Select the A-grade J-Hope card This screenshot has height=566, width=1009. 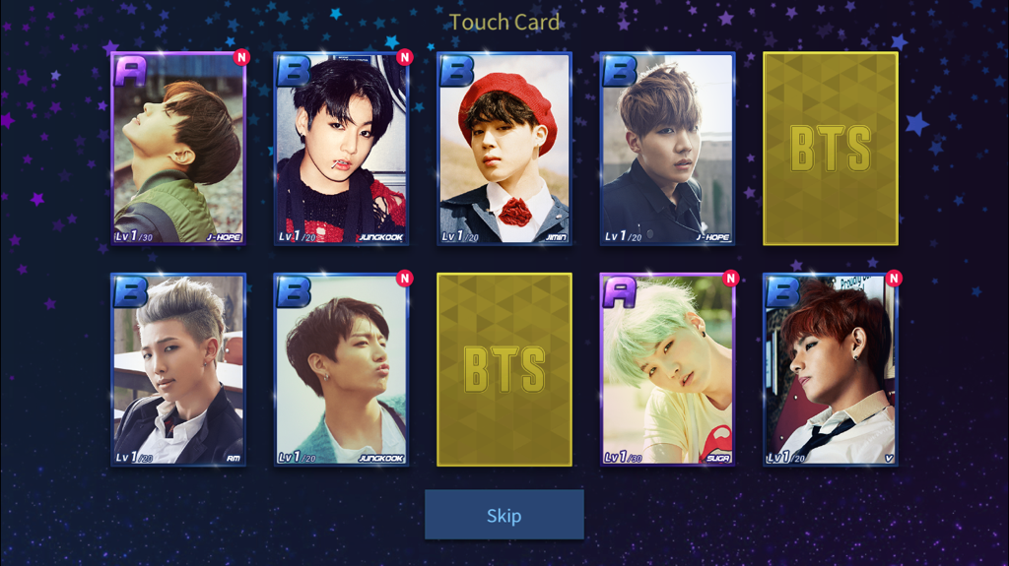[x=178, y=149]
